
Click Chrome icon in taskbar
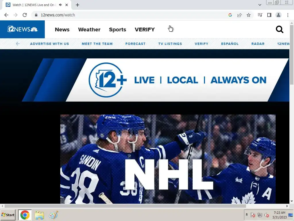point(25,215)
